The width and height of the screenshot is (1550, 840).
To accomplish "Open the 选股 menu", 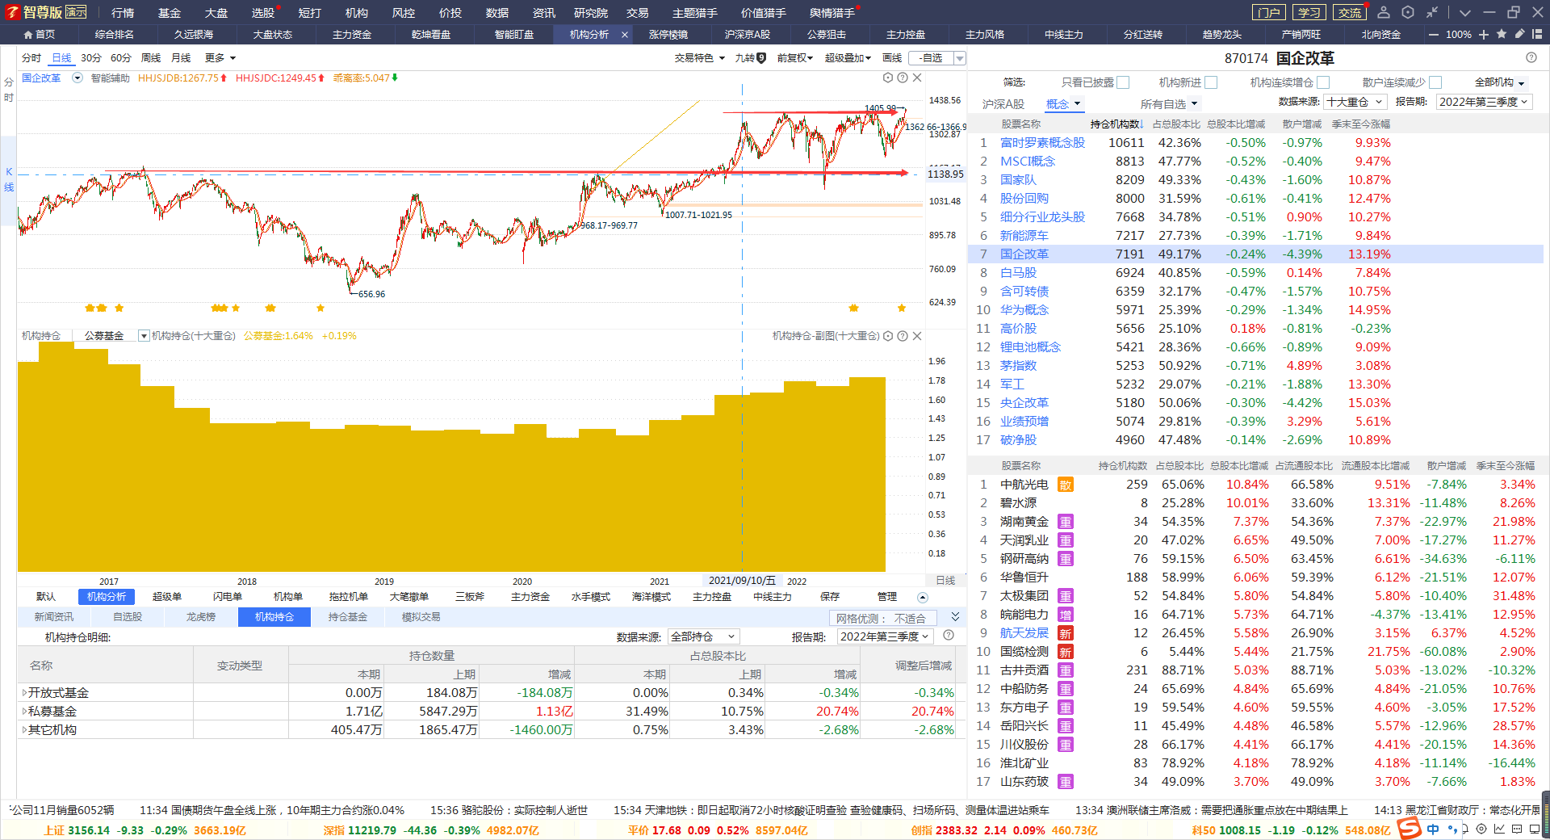I will [262, 13].
